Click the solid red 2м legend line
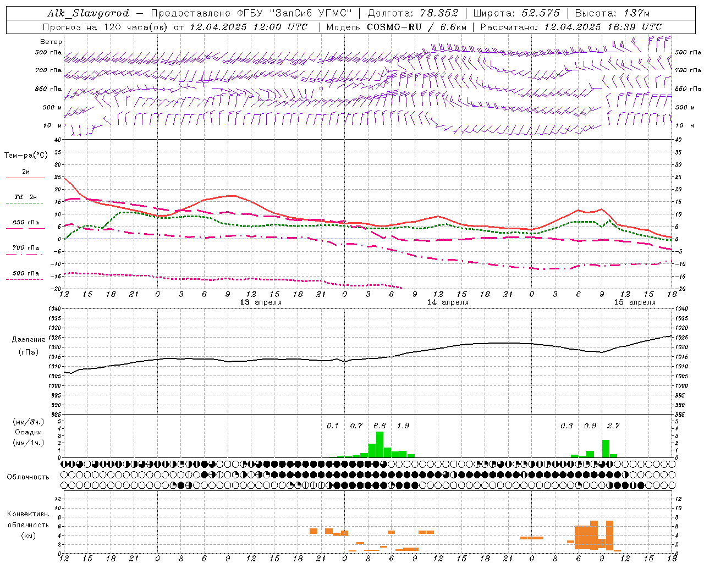The height and width of the screenshot is (563, 704). [x=25, y=178]
